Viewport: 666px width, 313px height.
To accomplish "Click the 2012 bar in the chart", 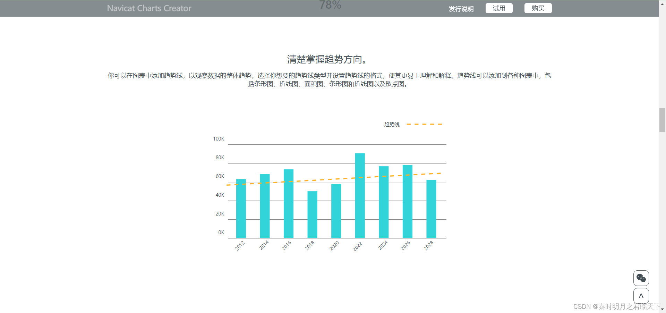I will coord(241,209).
